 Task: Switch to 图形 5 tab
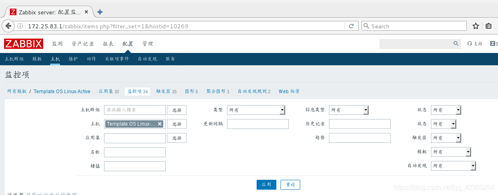pos(191,91)
